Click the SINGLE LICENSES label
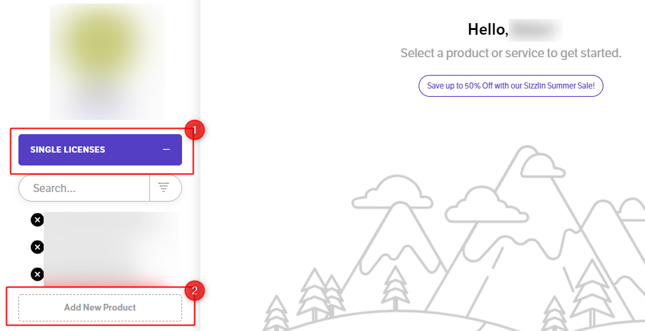This screenshot has height=331, width=645. point(67,150)
